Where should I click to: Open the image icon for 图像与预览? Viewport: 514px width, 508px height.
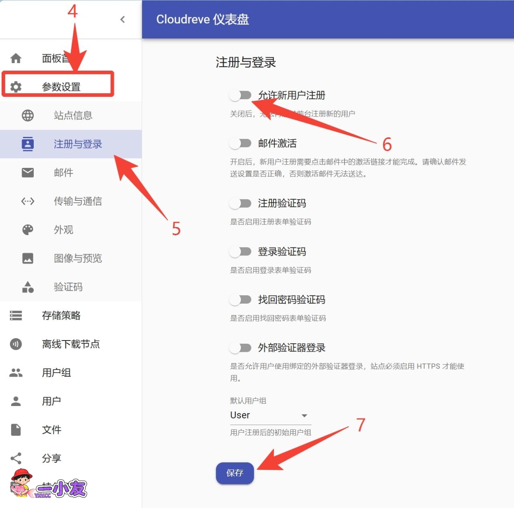pyautogui.click(x=28, y=258)
